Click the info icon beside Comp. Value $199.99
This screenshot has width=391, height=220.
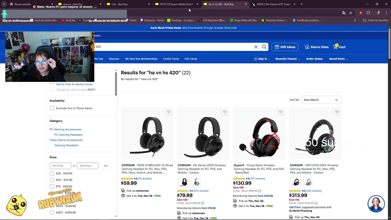[260, 191]
